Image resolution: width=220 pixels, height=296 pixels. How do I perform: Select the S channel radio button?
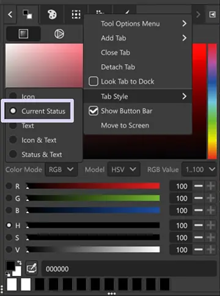9,237
